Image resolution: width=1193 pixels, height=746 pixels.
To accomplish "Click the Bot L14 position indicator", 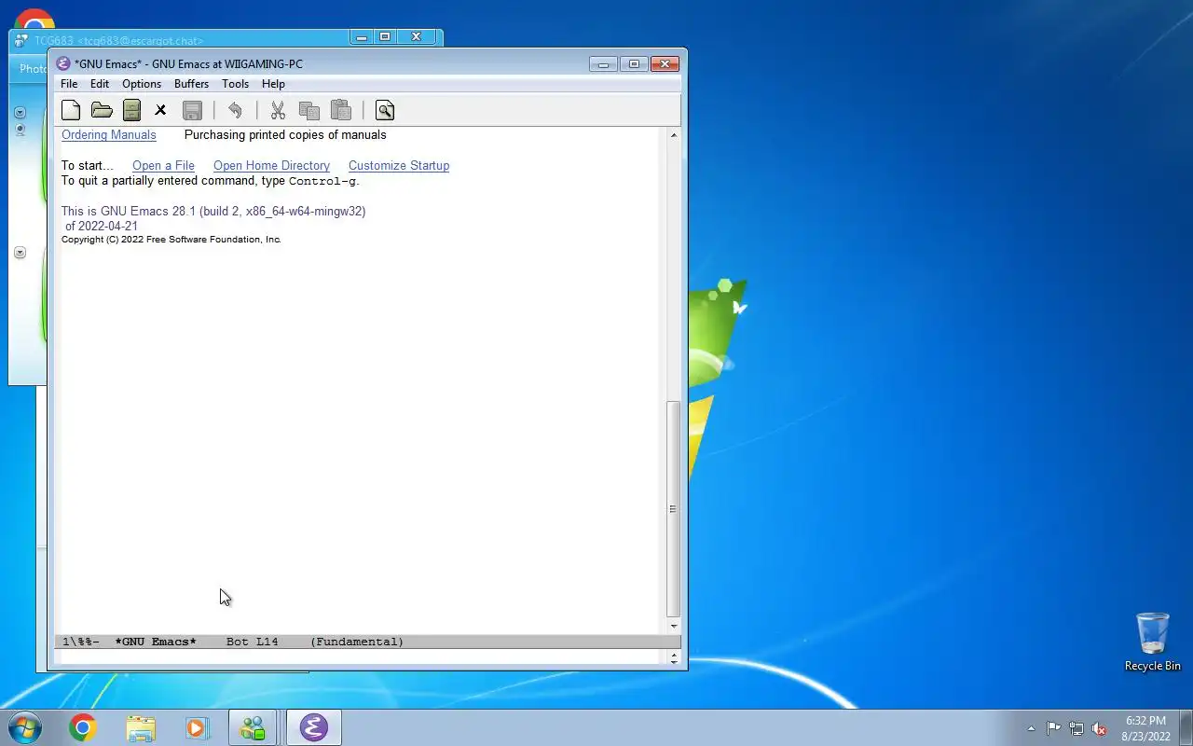I will coord(252,642).
